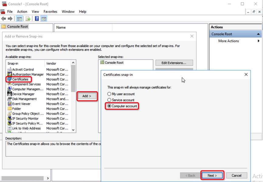Toggle Show/Hide Console Tree toolbar icon
263x182 pixels.
(19, 19)
